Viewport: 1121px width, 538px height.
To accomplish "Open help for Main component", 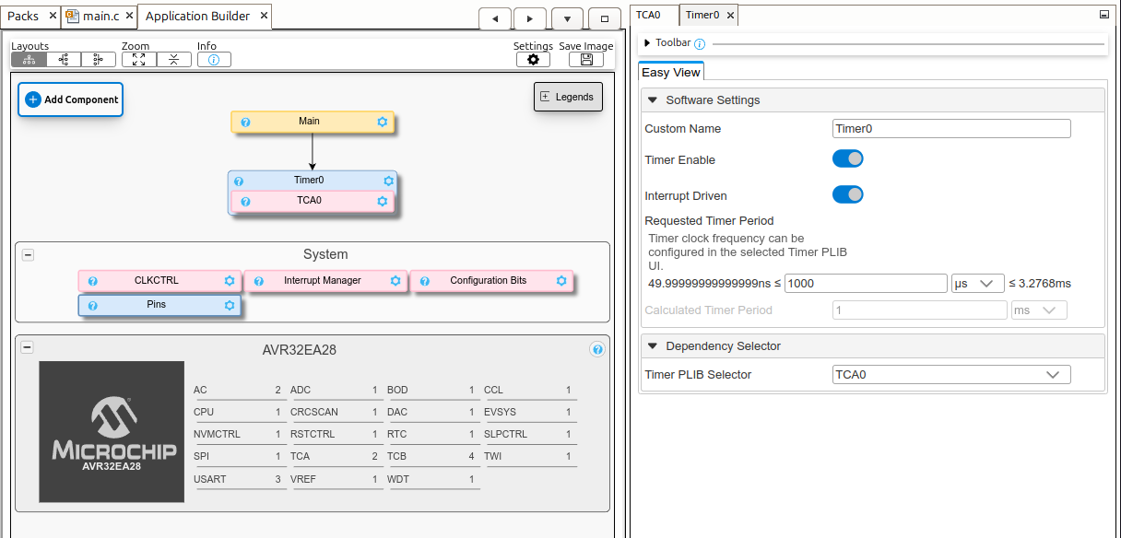I will click(x=245, y=122).
